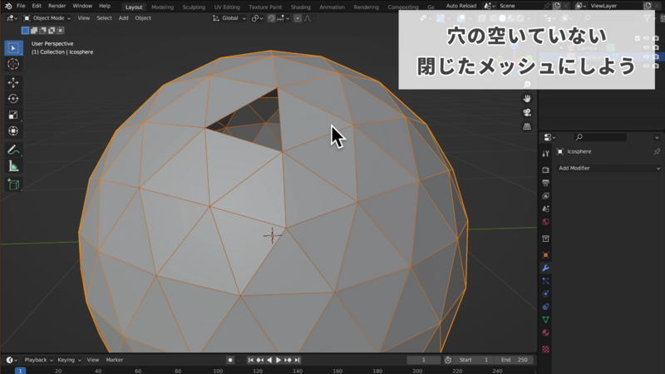This screenshot has height=374, width=665.
Task: Toggle camera view gizmo icon
Action: pyautogui.click(x=527, y=112)
